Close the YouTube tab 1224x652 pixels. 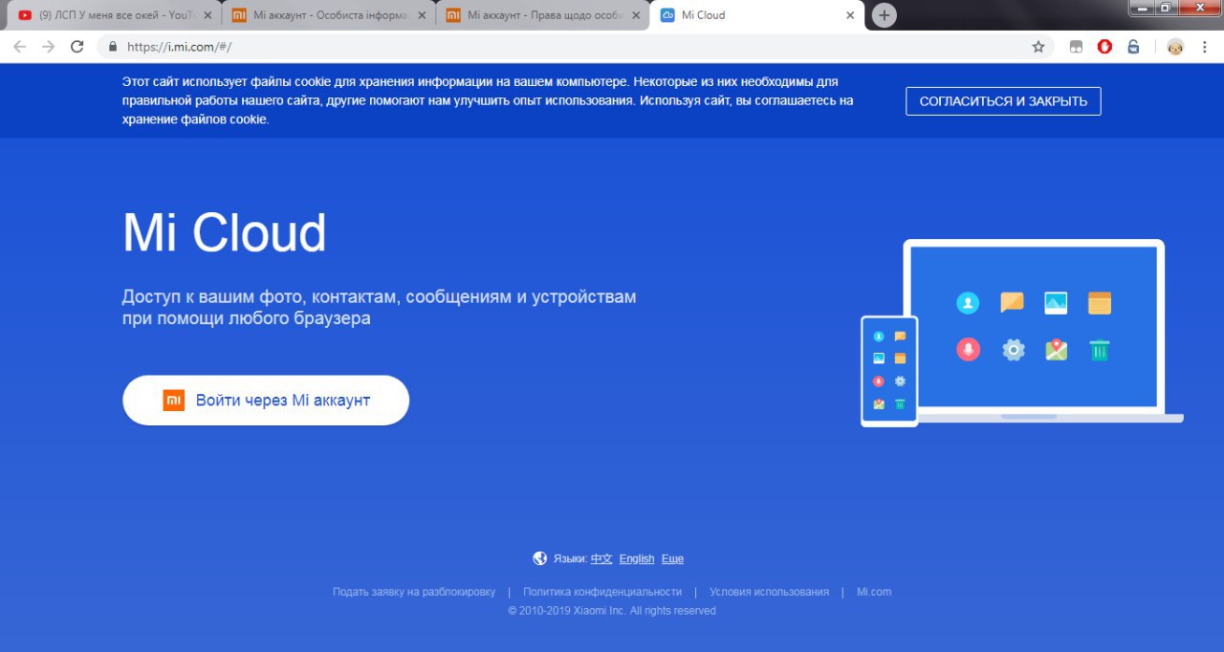(x=208, y=15)
